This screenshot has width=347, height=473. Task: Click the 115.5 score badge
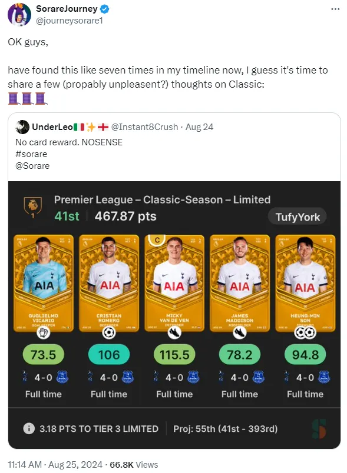pos(174,354)
